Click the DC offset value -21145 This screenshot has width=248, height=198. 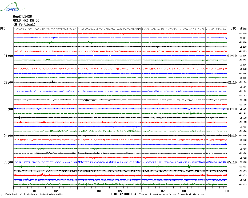[x=243, y=100]
